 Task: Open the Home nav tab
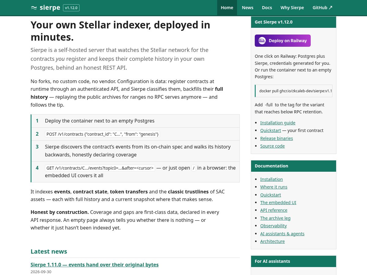[227, 8]
